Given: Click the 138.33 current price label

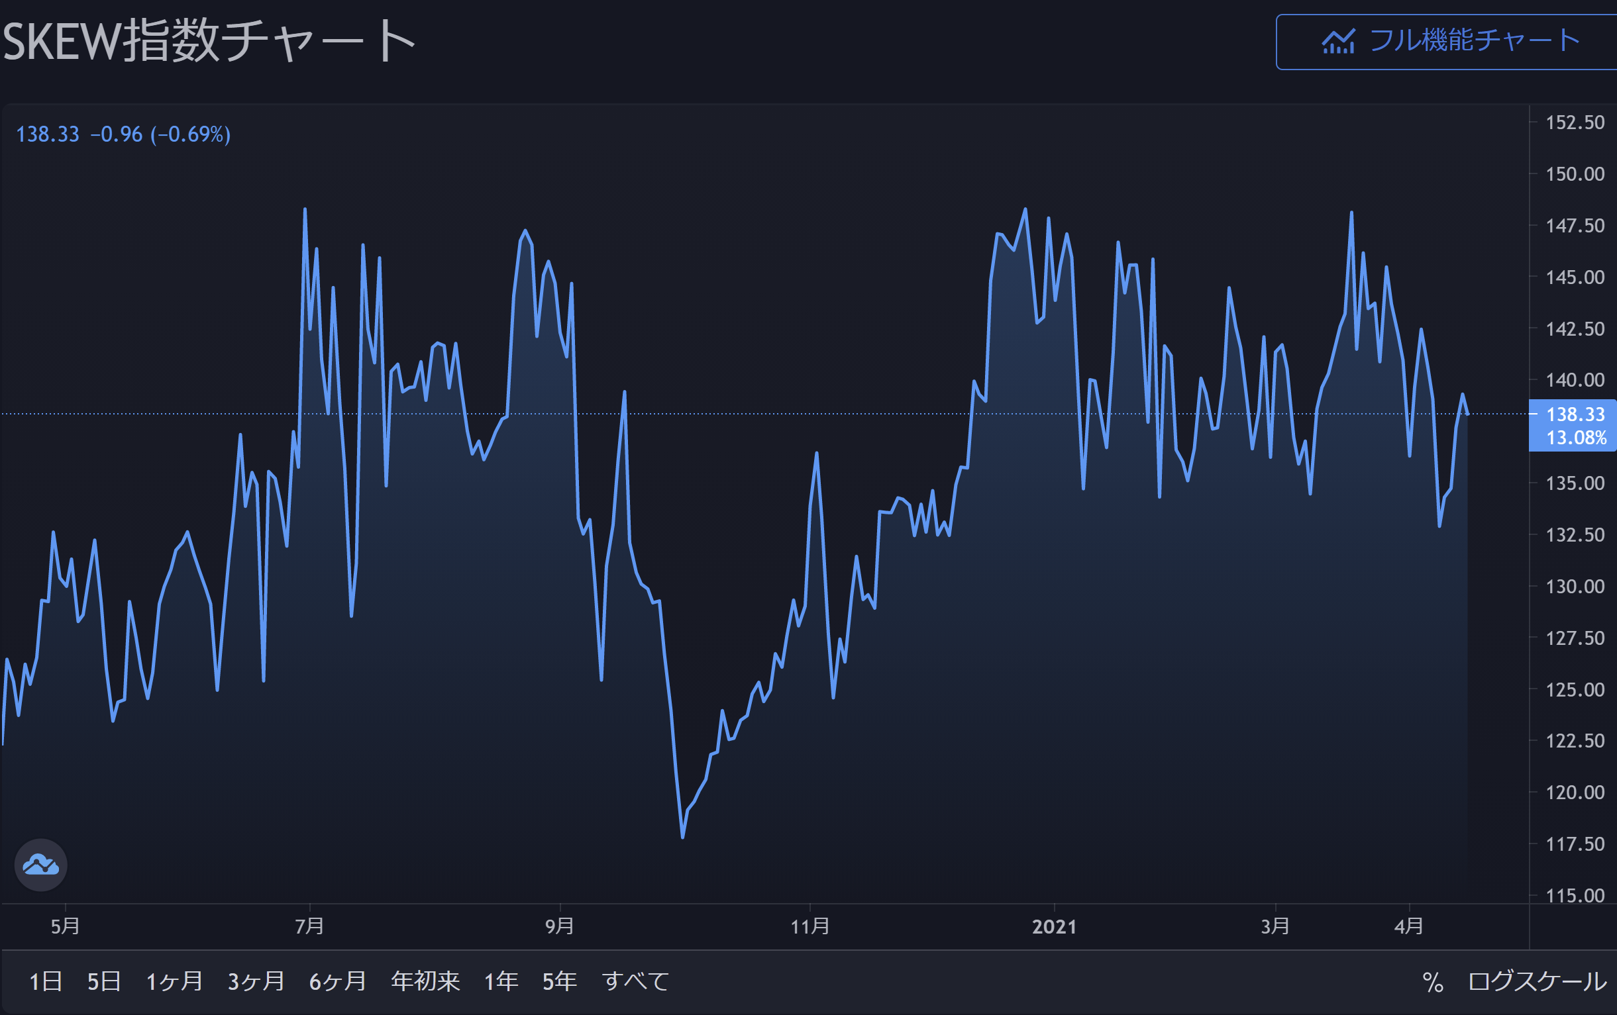Looking at the screenshot, I should [x=1575, y=415].
